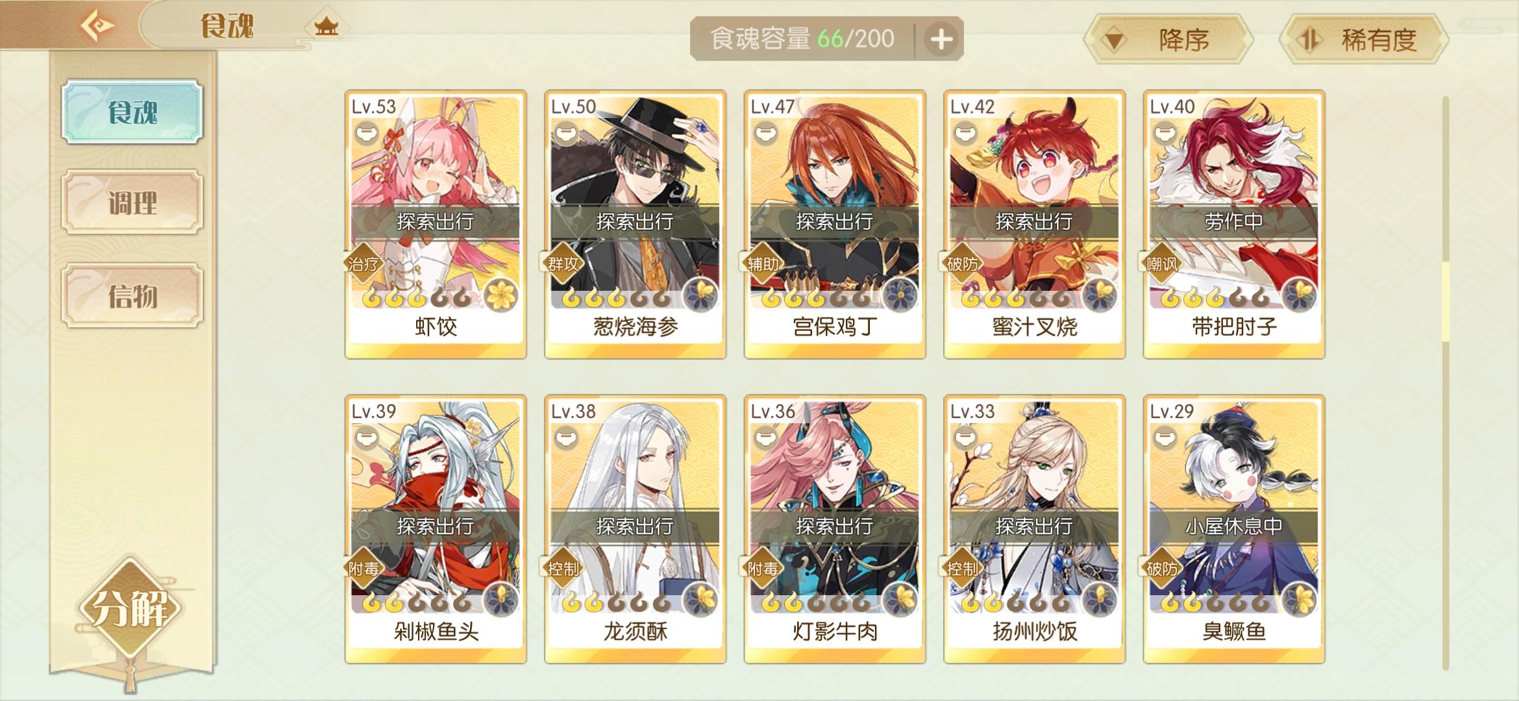Tap the 辅助 role badge on 宫保鸡丁
Screen dimensions: 1519x701
tap(762, 264)
